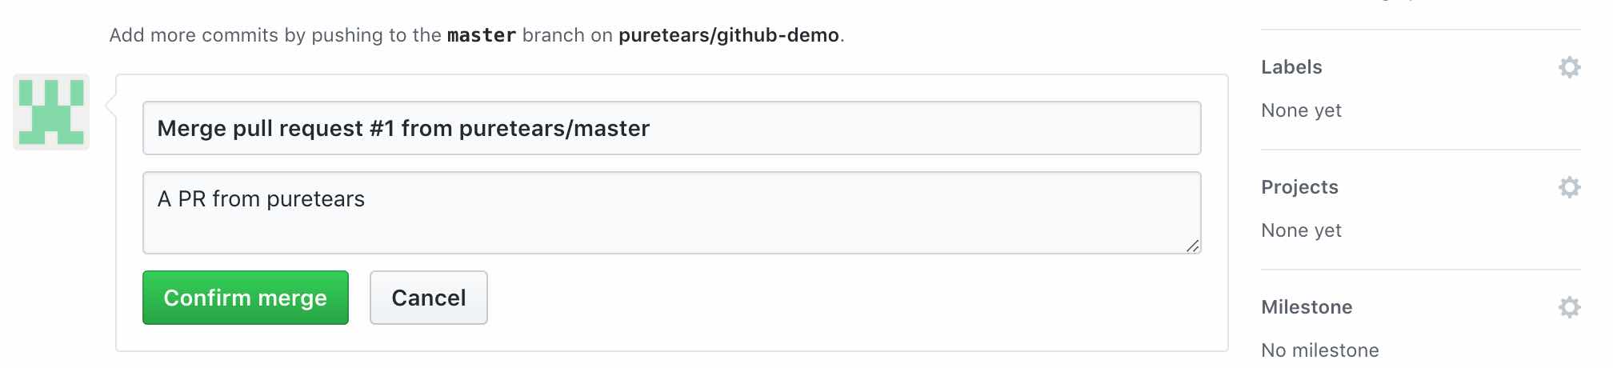Cancel the merge
The image size is (1613, 368).
[x=428, y=298]
